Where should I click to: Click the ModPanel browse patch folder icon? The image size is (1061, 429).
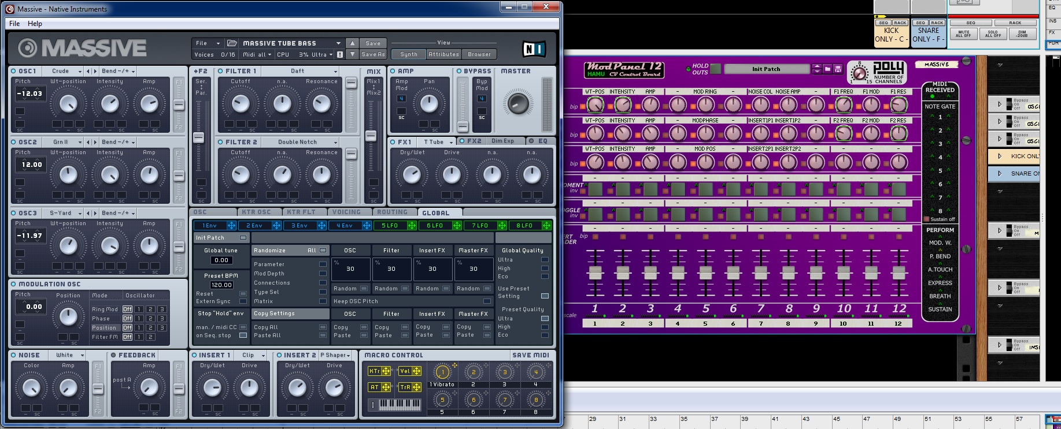(x=827, y=69)
